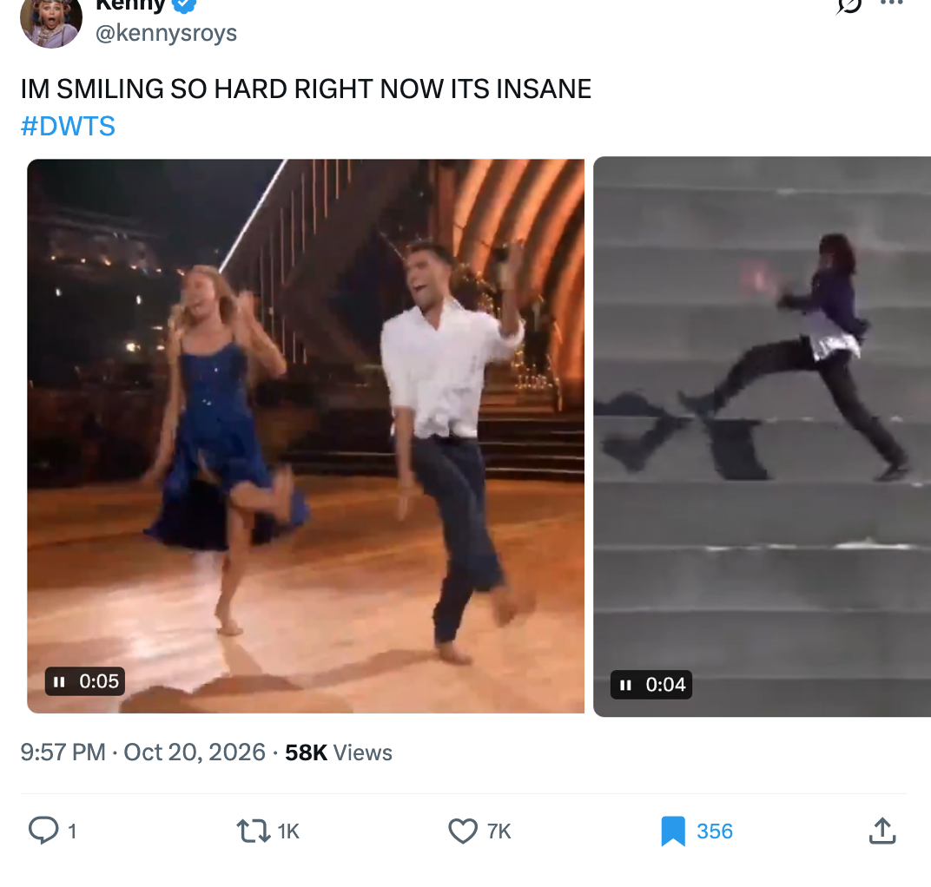931x887 pixels.
Task: Like the tweet with heart icon
Action: [463, 831]
